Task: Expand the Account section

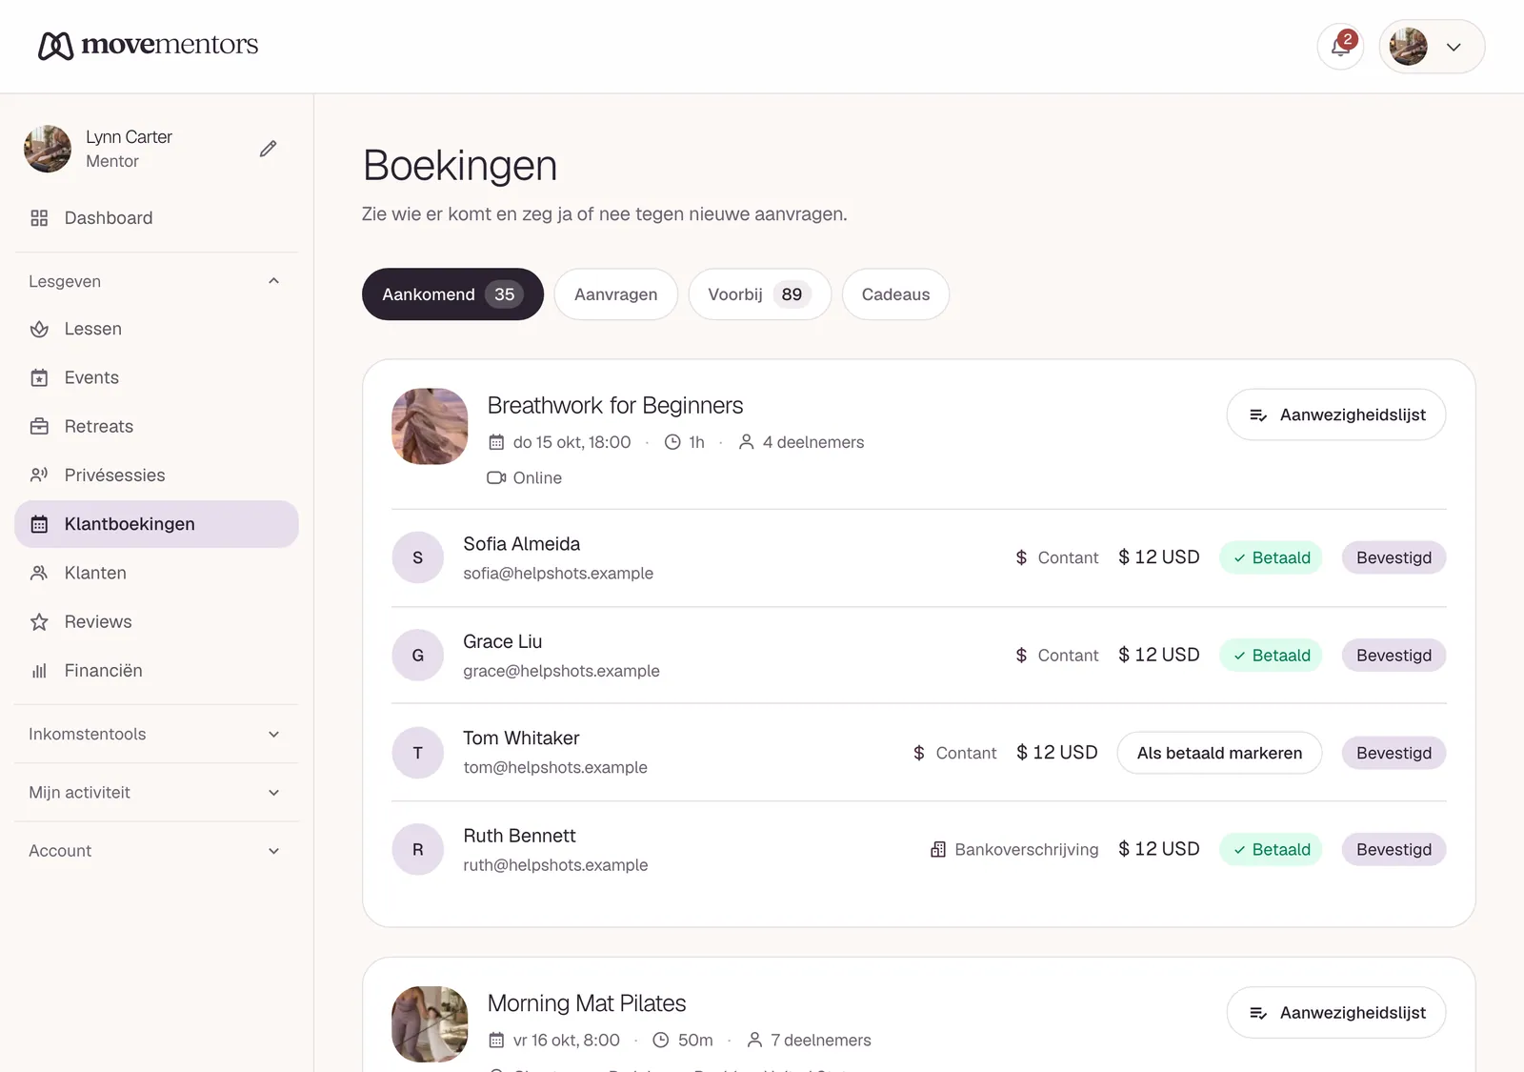Action: click(x=156, y=850)
